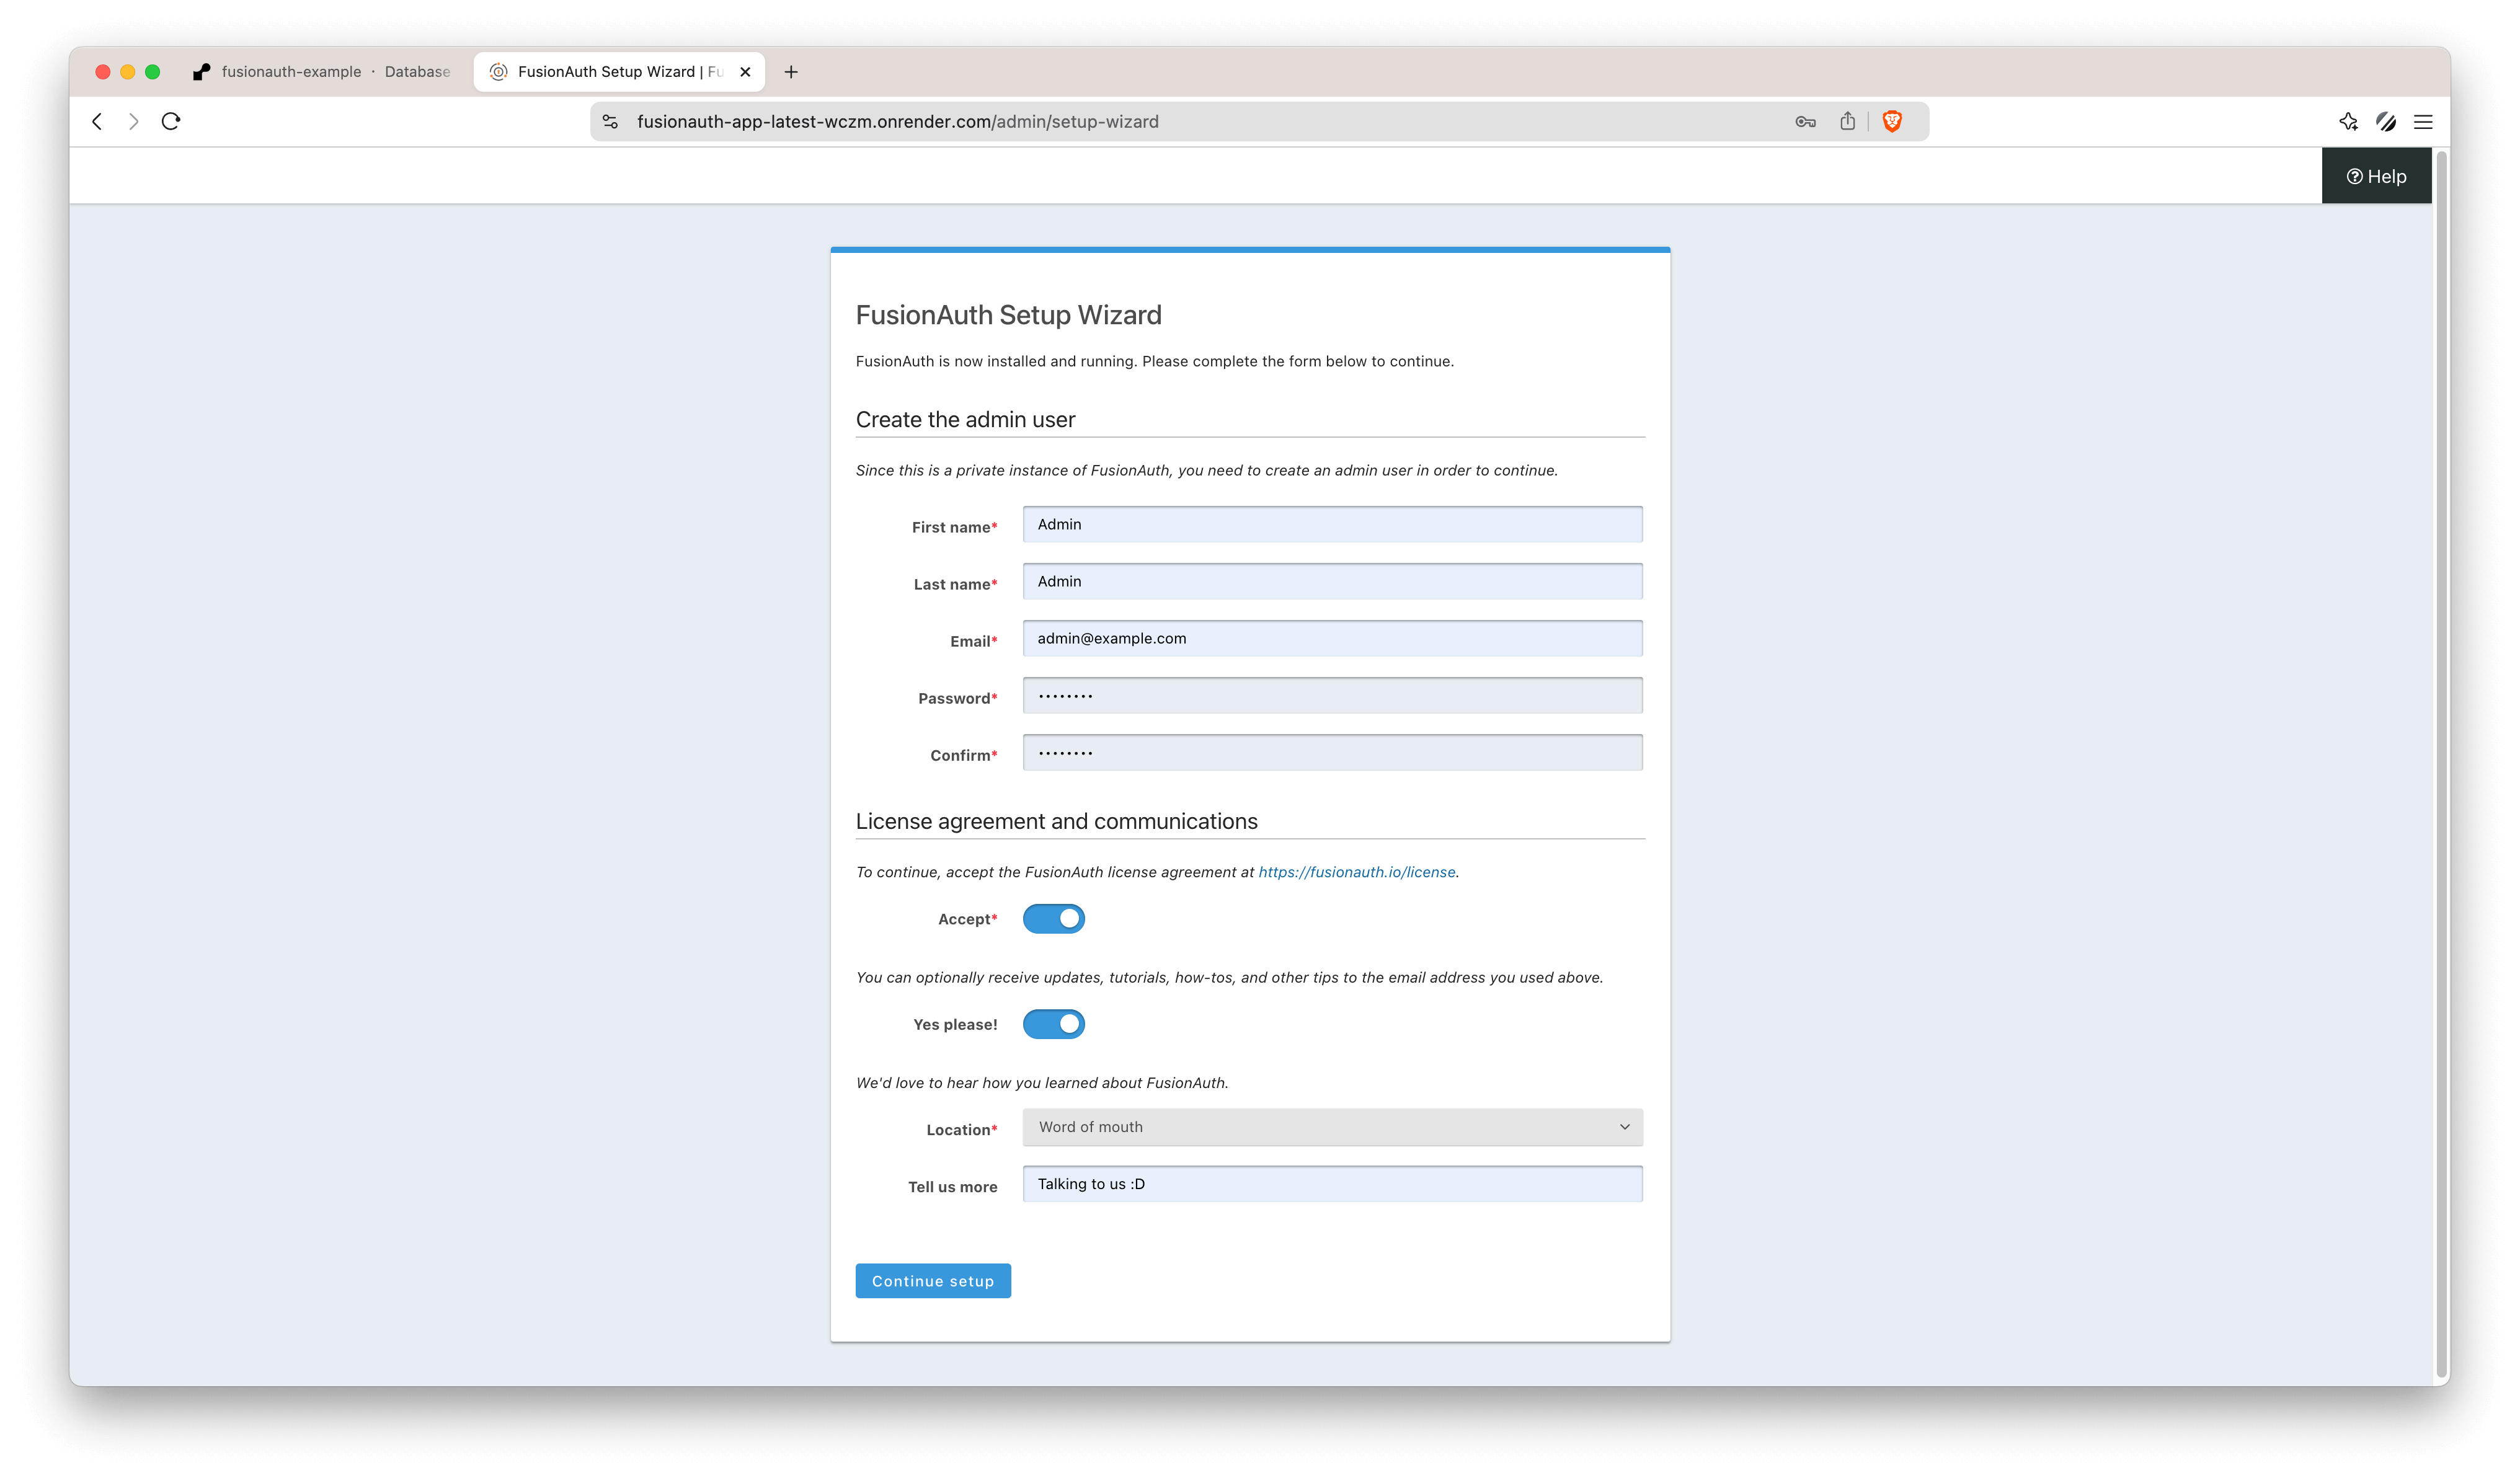This screenshot has height=1478, width=2520.
Task: Open the striped wallet icon in toolbar
Action: point(2386,122)
